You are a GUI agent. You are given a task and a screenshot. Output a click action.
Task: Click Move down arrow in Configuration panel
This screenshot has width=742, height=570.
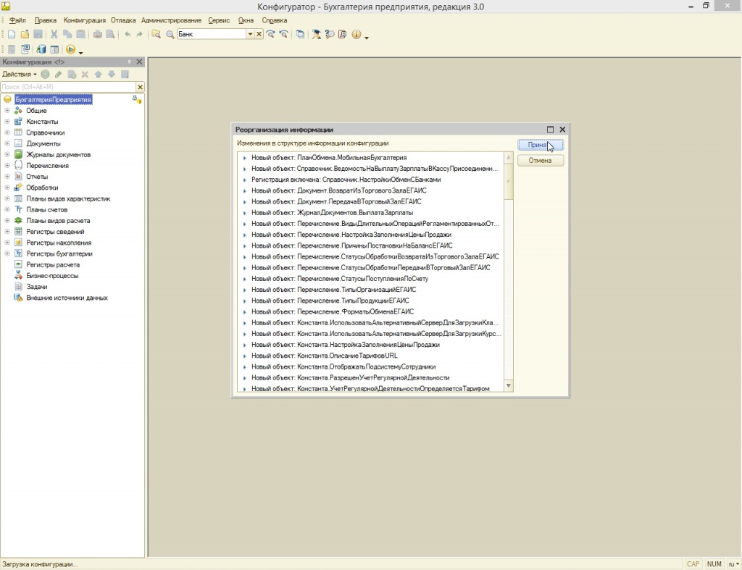(x=111, y=75)
